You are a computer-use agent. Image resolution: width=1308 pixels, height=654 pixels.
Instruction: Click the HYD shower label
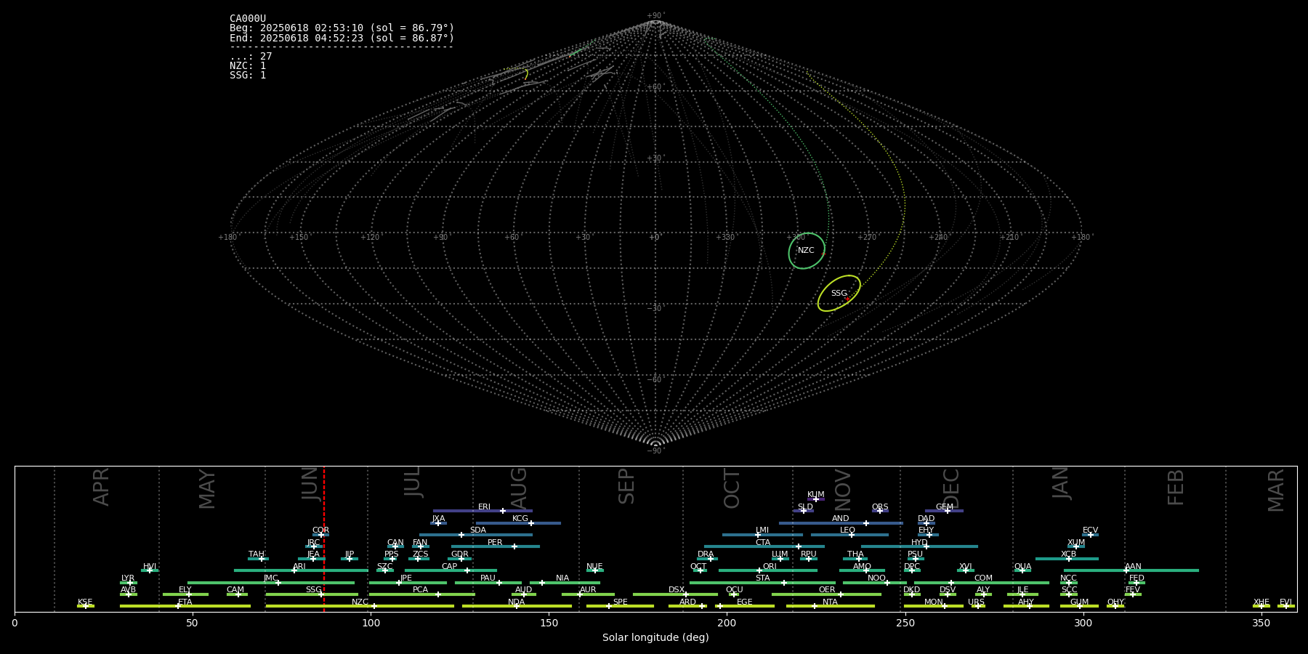click(x=919, y=543)
